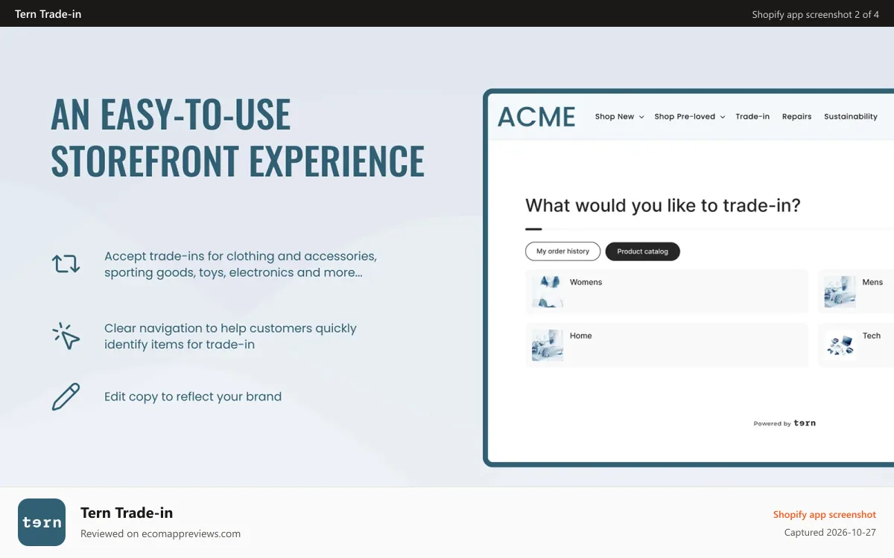This screenshot has width=894, height=558.
Task: Open the Trade-in nav item
Action: pyautogui.click(x=752, y=117)
